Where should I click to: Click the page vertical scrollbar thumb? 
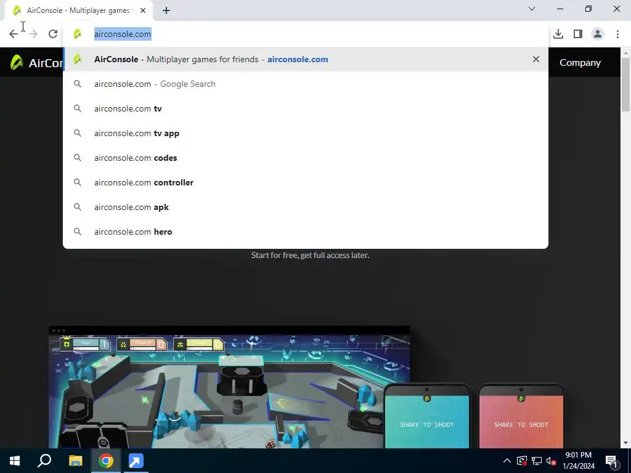pos(626,84)
